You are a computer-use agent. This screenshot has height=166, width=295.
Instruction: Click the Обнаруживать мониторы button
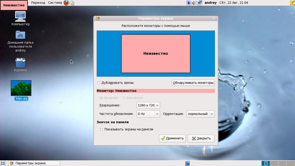click(193, 83)
